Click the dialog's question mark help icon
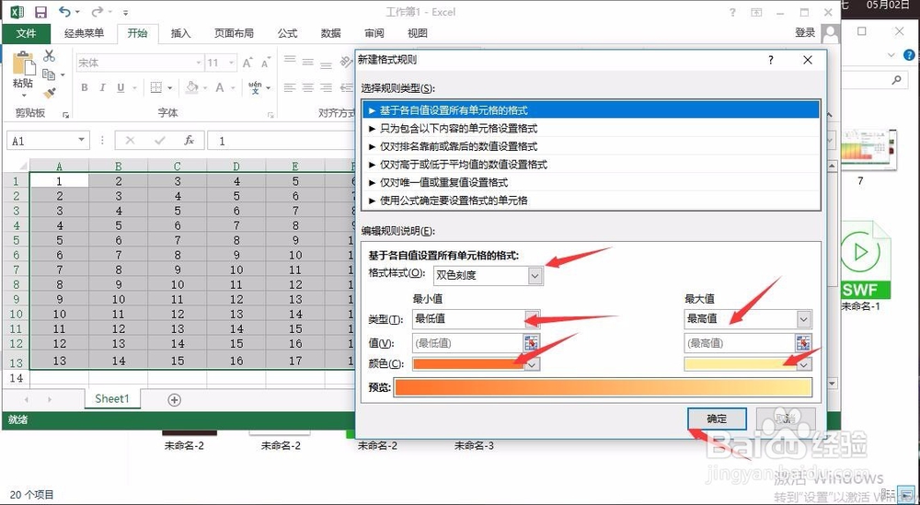The height and width of the screenshot is (505, 920). 770,60
